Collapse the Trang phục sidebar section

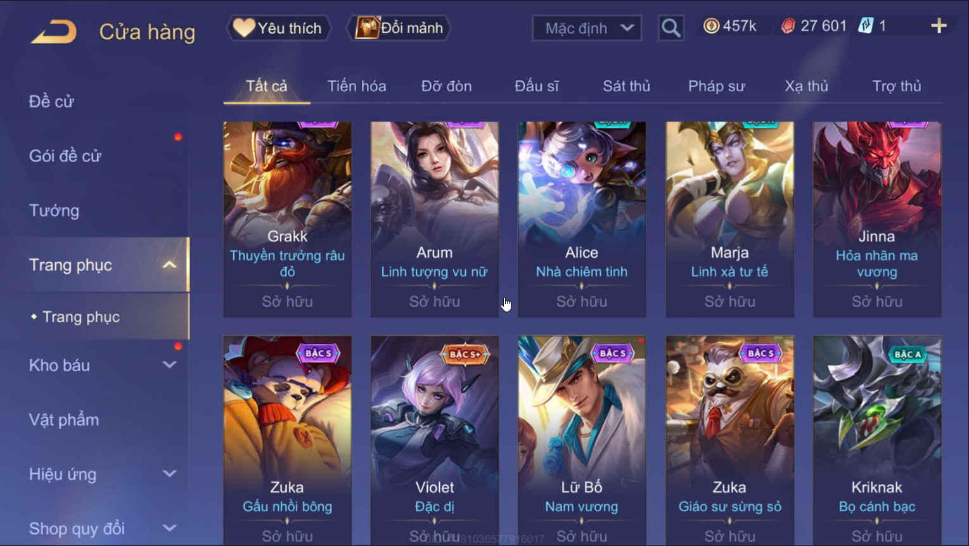[x=169, y=265]
